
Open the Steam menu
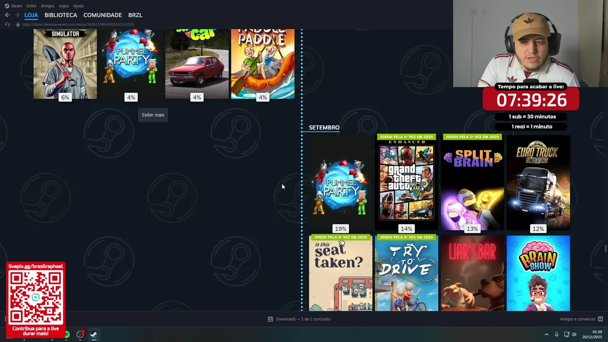(17, 6)
